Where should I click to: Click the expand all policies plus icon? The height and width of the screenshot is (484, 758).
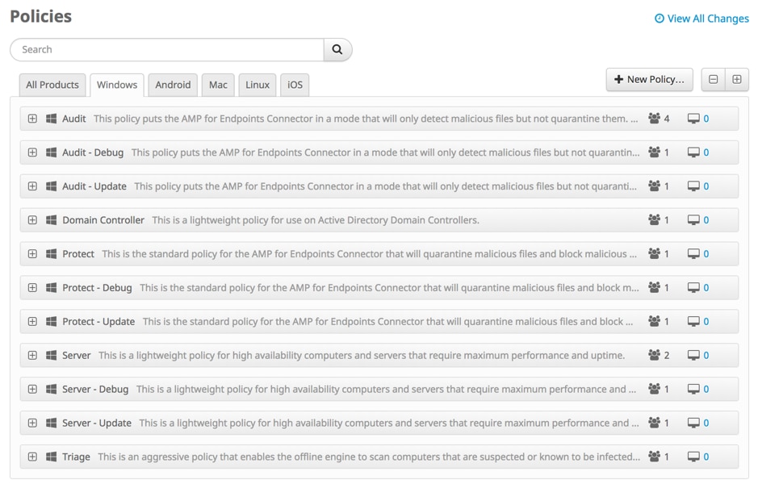click(x=737, y=79)
